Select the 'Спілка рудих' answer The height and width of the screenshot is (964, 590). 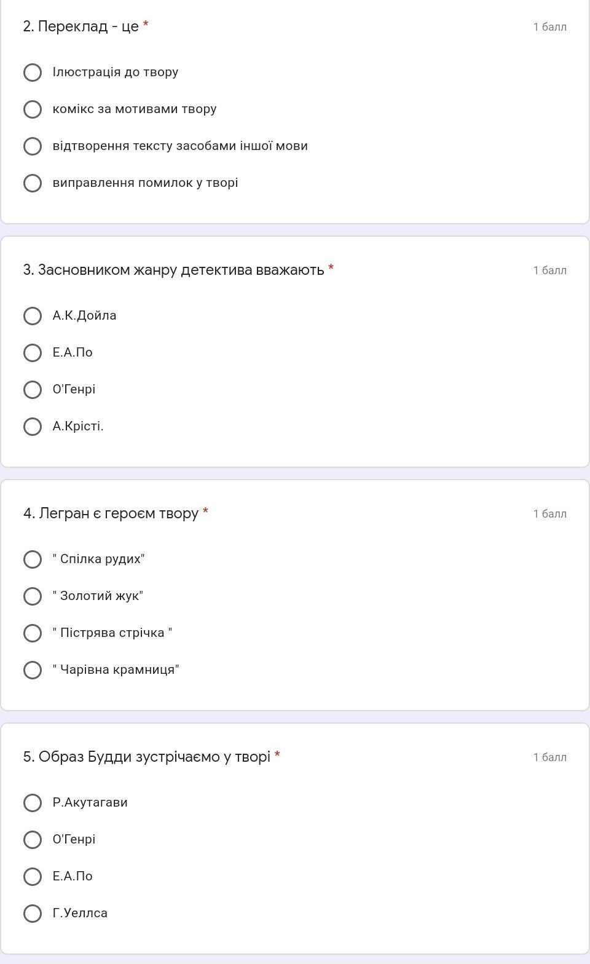[33, 559]
